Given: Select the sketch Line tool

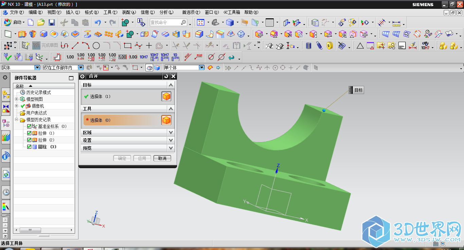Looking at the screenshot, I should pyautogui.click(x=75, y=46).
